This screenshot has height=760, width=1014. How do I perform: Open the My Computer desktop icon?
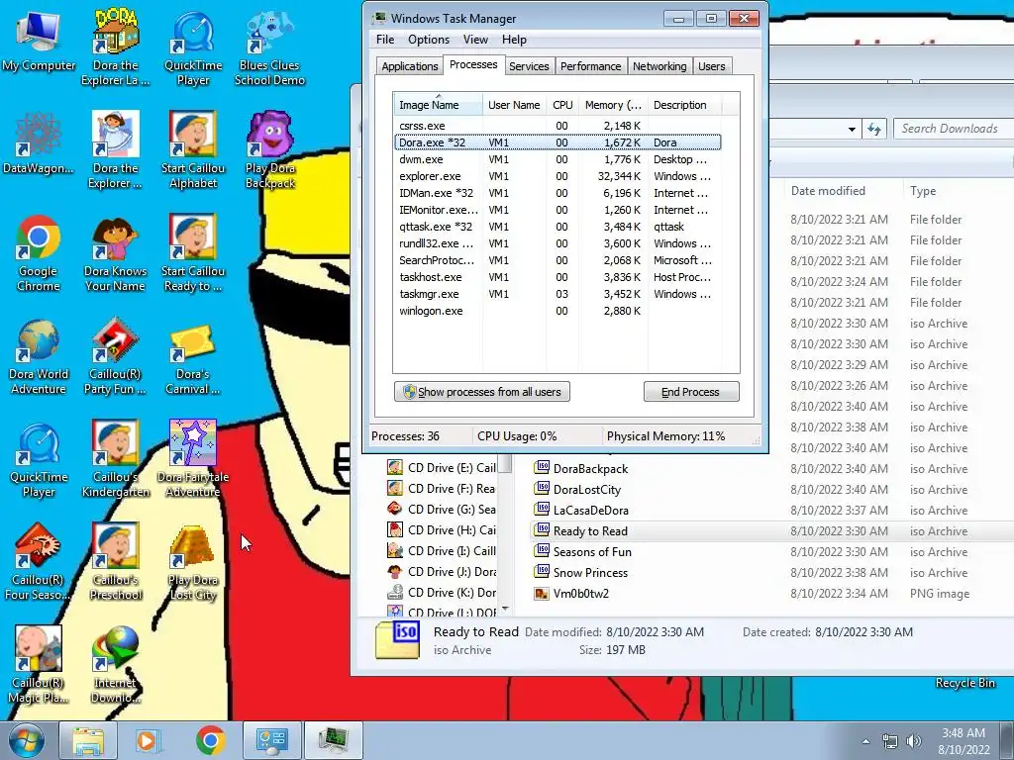pyautogui.click(x=39, y=40)
